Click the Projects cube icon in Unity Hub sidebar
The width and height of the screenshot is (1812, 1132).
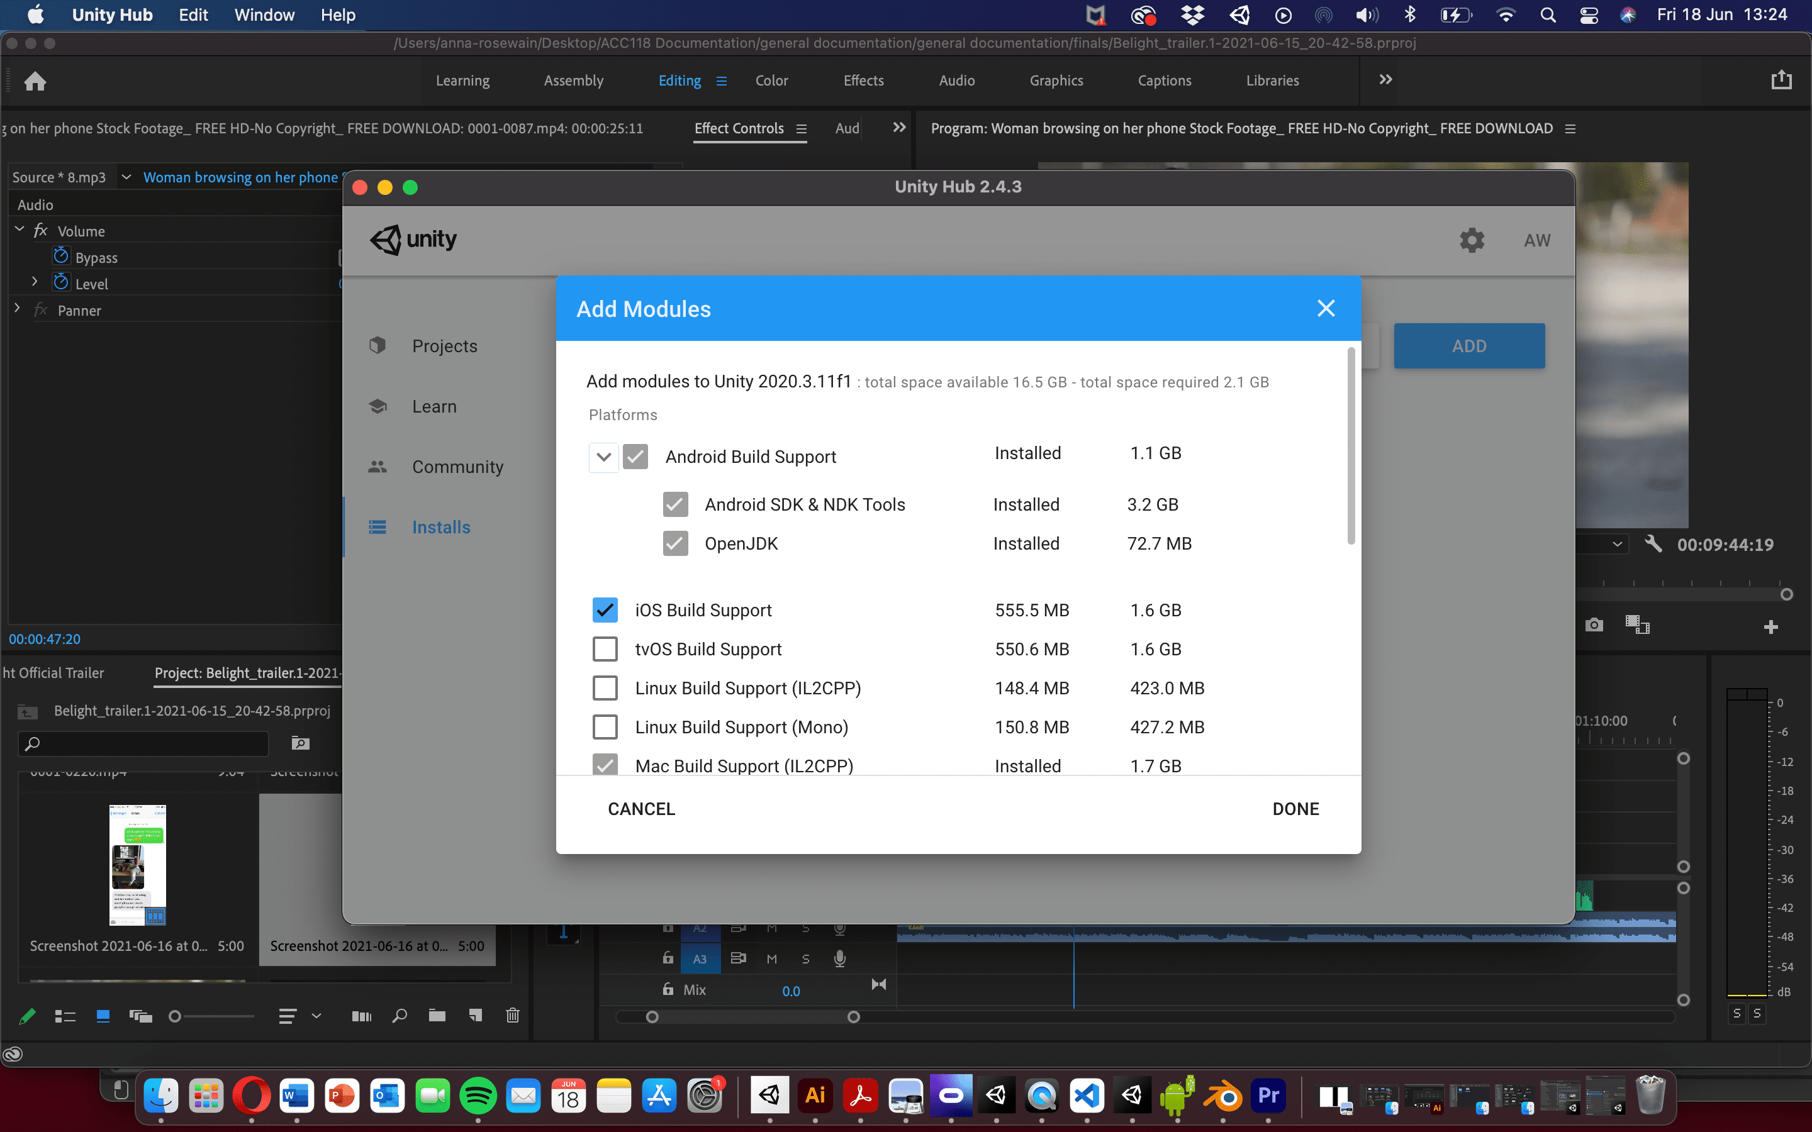pyautogui.click(x=377, y=345)
